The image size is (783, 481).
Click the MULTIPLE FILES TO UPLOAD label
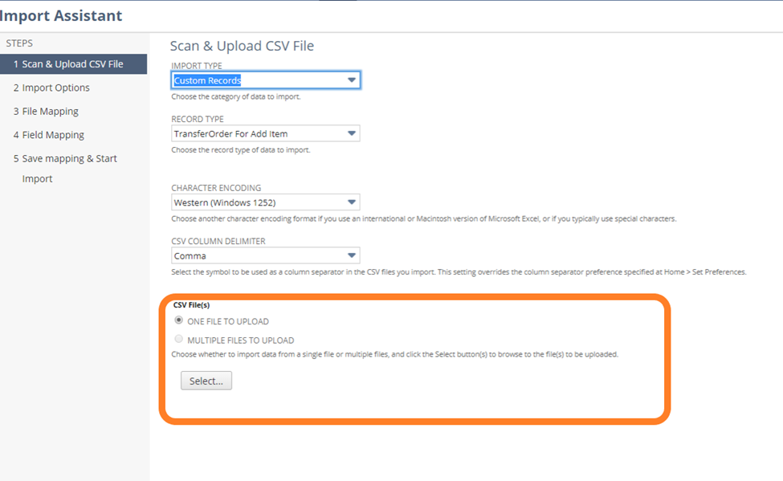click(241, 340)
